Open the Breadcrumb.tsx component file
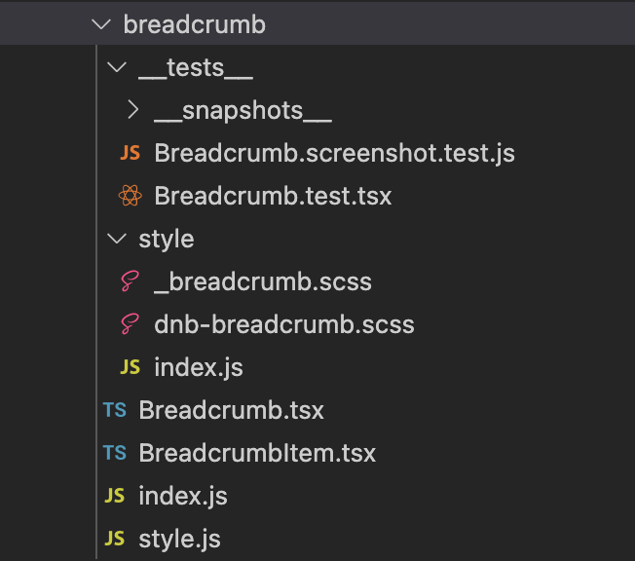Image resolution: width=635 pixels, height=561 pixels. pyautogui.click(x=232, y=410)
